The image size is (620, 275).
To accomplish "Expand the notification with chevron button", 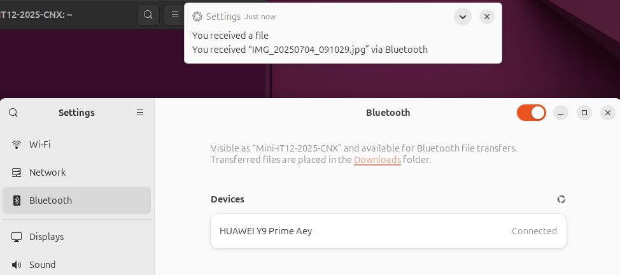I will (x=463, y=17).
